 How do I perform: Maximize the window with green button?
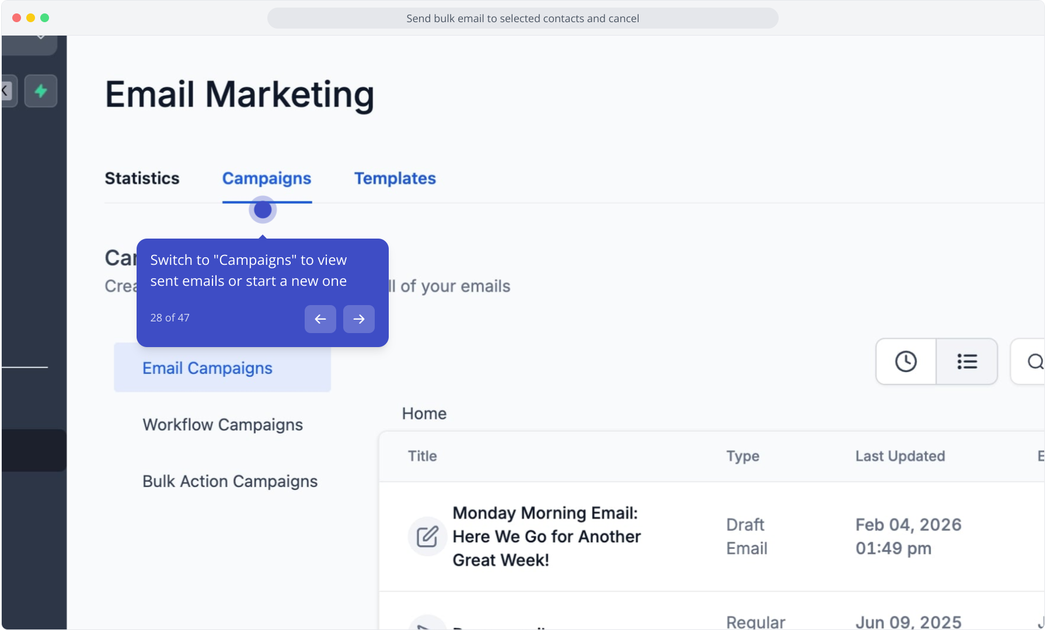tap(45, 18)
